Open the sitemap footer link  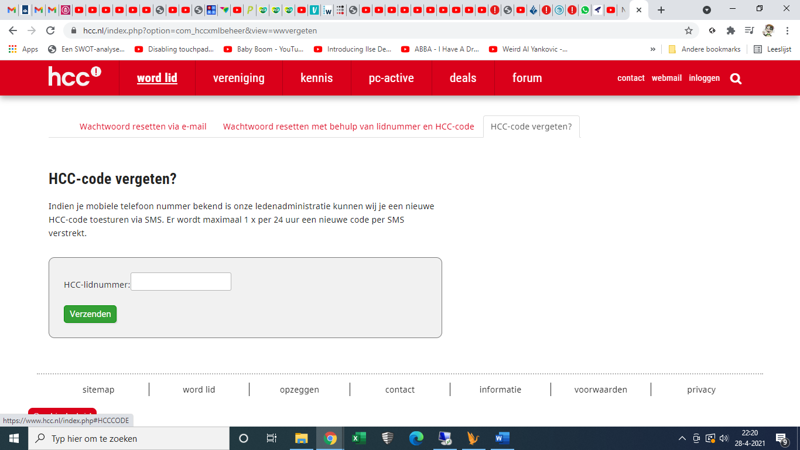[98, 390]
